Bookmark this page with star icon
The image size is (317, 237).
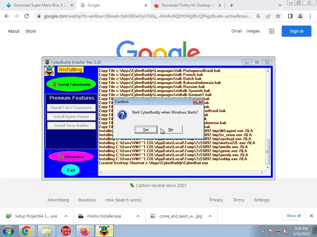click(x=278, y=16)
